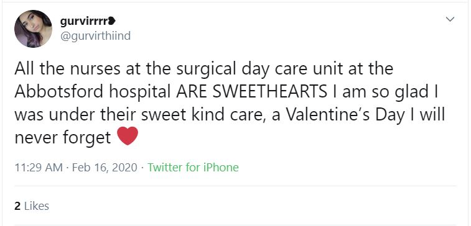The width and height of the screenshot is (471, 226).
Task: Click the word hospital in the tweet
Action: click(140, 92)
